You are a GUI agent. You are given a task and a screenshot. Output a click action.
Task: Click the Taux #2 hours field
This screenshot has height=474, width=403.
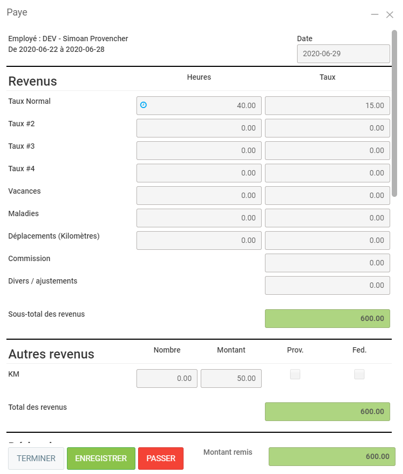199,128
